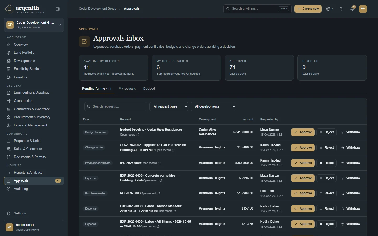Image resolution: width=378 pixels, height=236 pixels.
Task: Toggle dark mode moon icon
Action: (342, 9)
